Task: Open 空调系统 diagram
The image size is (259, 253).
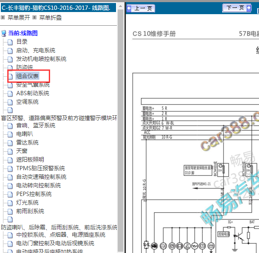Action: pos(27,102)
